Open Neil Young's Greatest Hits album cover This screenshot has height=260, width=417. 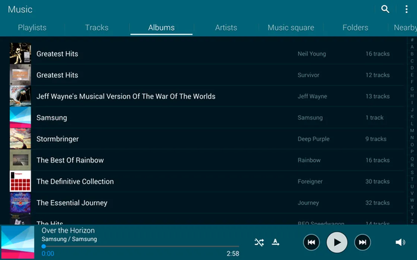(x=20, y=53)
